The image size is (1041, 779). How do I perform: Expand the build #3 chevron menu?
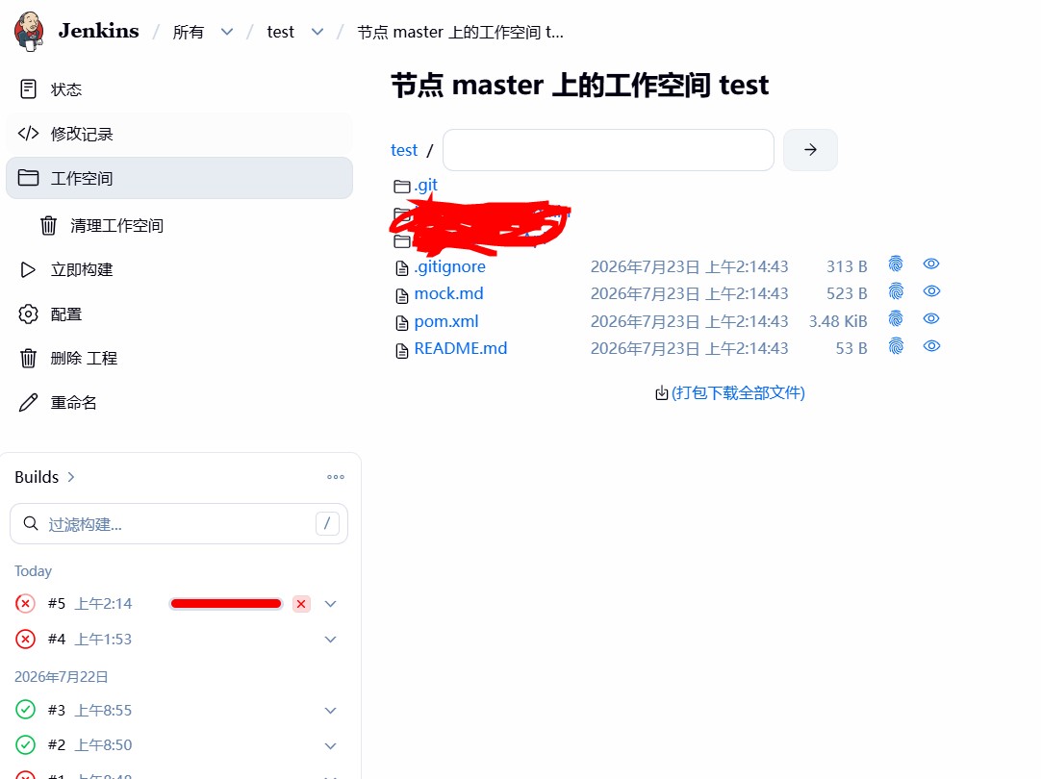coord(331,711)
